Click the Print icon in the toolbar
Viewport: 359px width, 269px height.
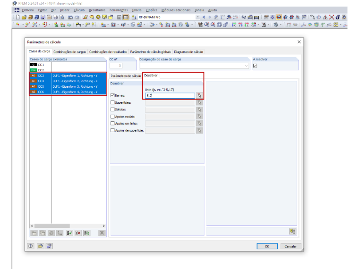point(55,17)
